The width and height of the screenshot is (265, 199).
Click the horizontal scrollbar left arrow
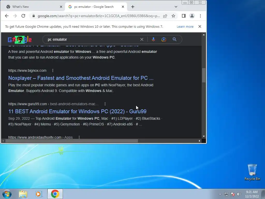(x=3, y=141)
